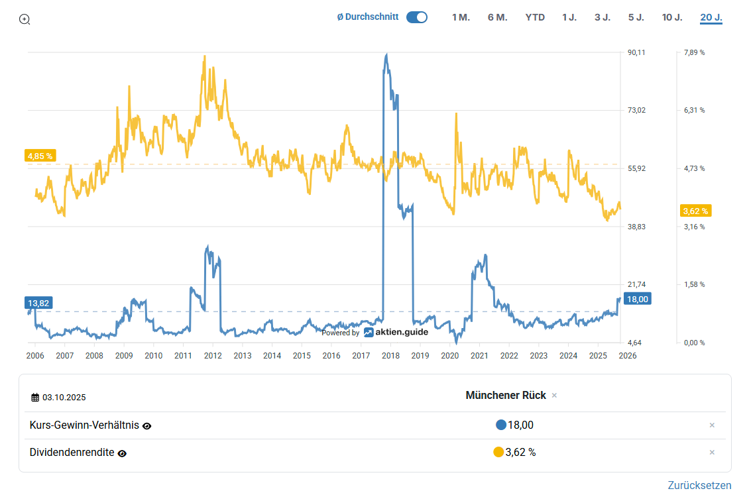Toggle the Durchschnitt average switch
This screenshot has height=499, width=749.
point(416,17)
